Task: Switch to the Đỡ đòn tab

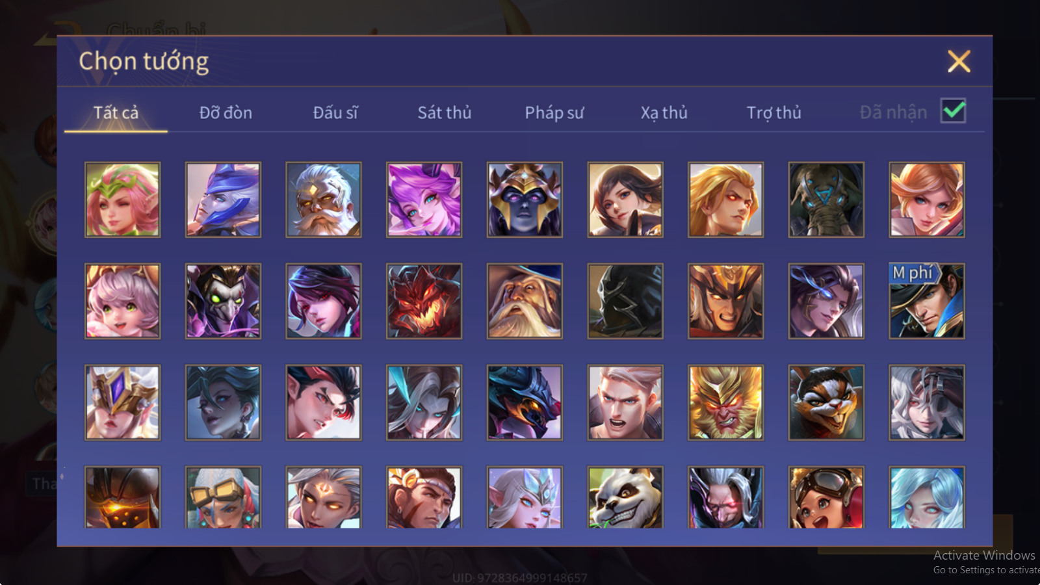Action: (x=226, y=112)
